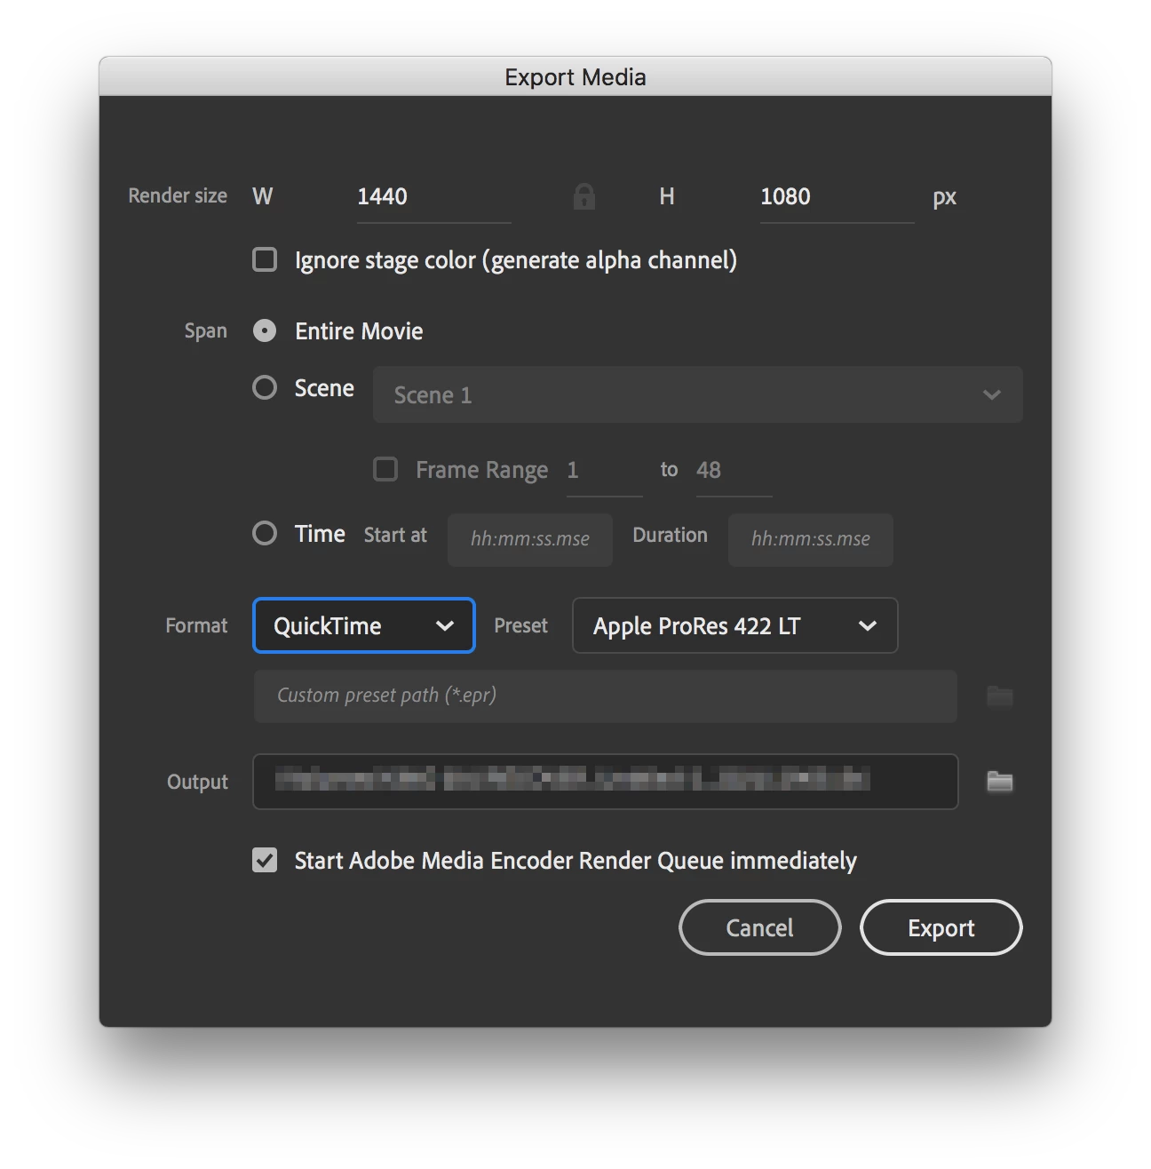Click the Frame Range start field
The width and height of the screenshot is (1151, 1169).
pos(604,471)
